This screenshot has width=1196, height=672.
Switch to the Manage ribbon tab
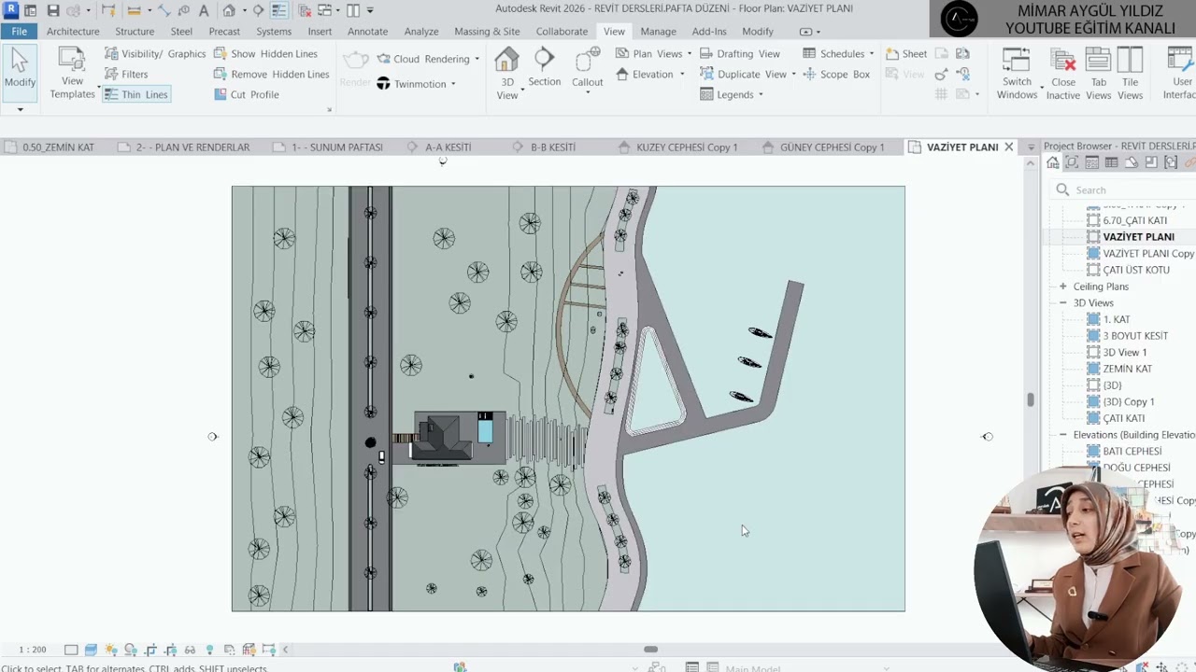(x=658, y=31)
